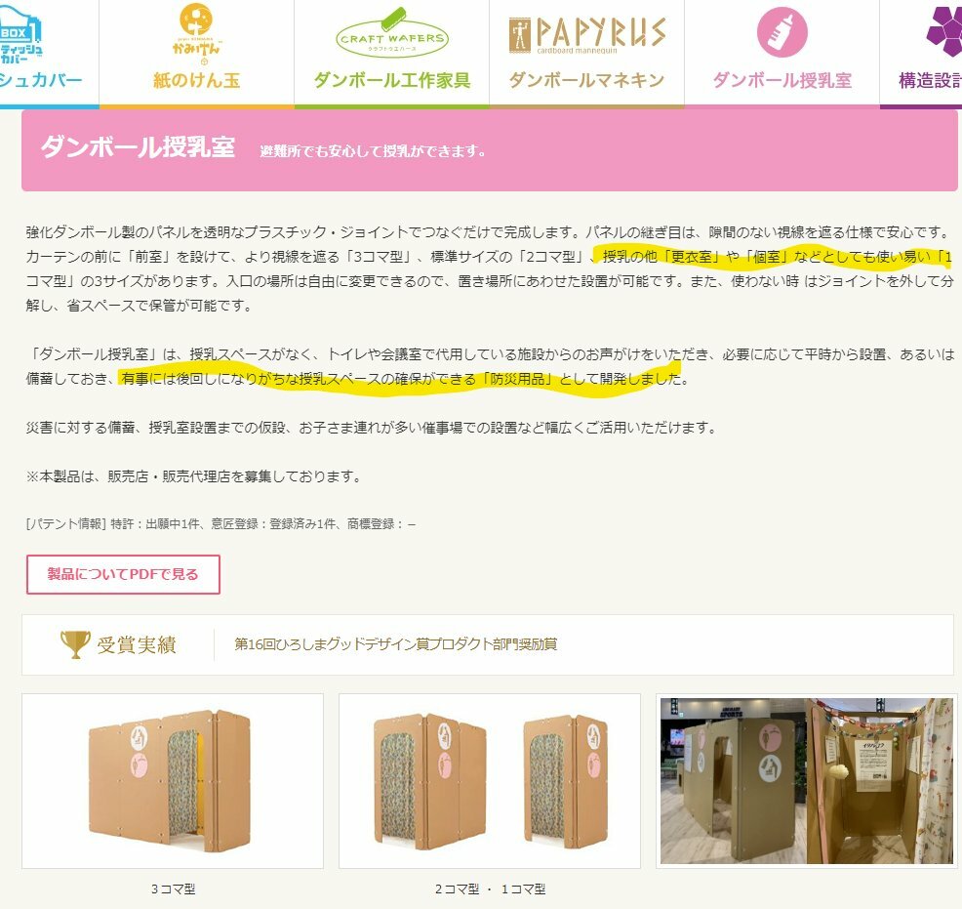Open the 3コマ型 product image
Screen dimensions: 962x909
[x=173, y=781]
